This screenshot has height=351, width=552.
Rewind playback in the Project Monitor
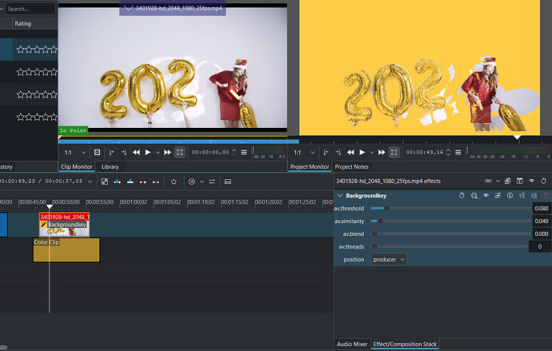click(x=350, y=152)
